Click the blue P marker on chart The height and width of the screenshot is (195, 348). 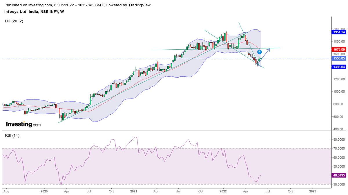(x=260, y=52)
